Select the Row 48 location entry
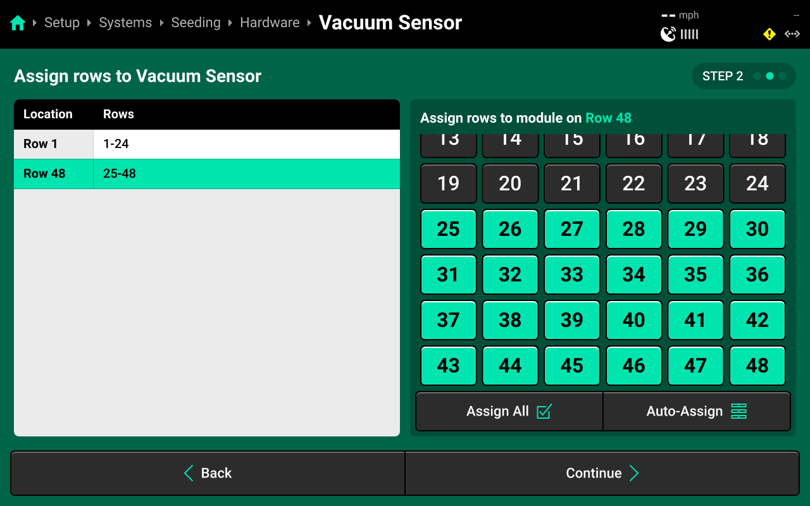The width and height of the screenshot is (810, 506). click(207, 174)
